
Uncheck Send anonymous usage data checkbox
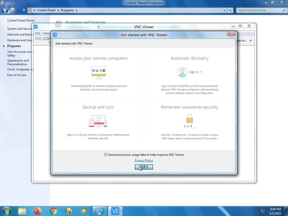(x=105, y=155)
